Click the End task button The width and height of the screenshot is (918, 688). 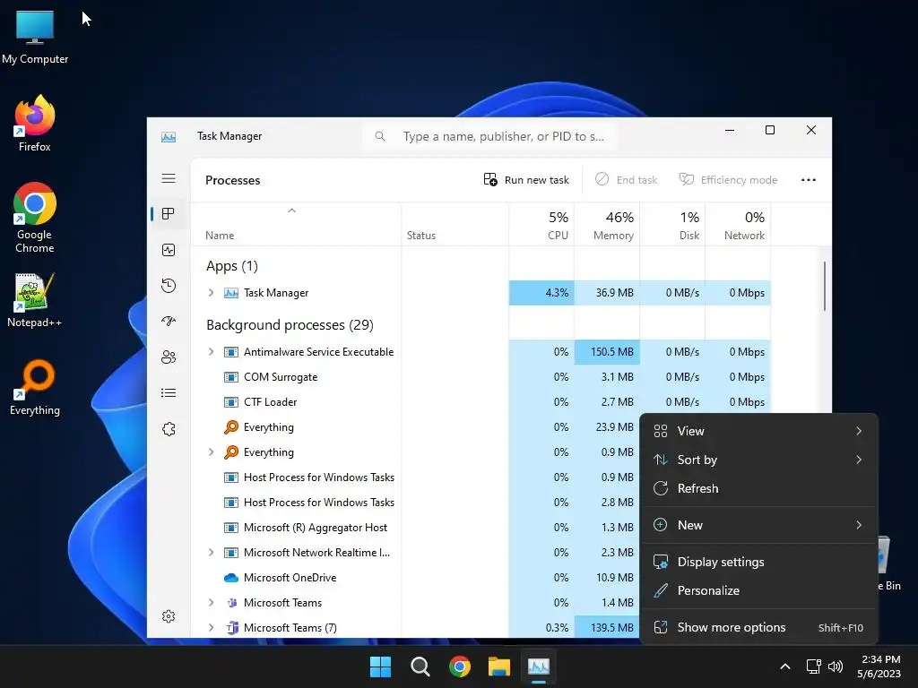coord(626,180)
